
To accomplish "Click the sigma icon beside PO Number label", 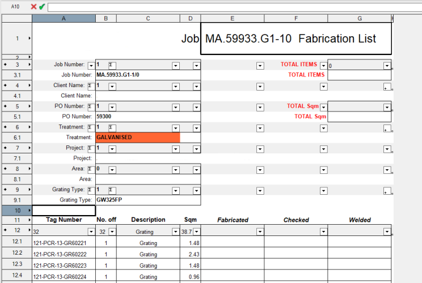I will (91, 107).
